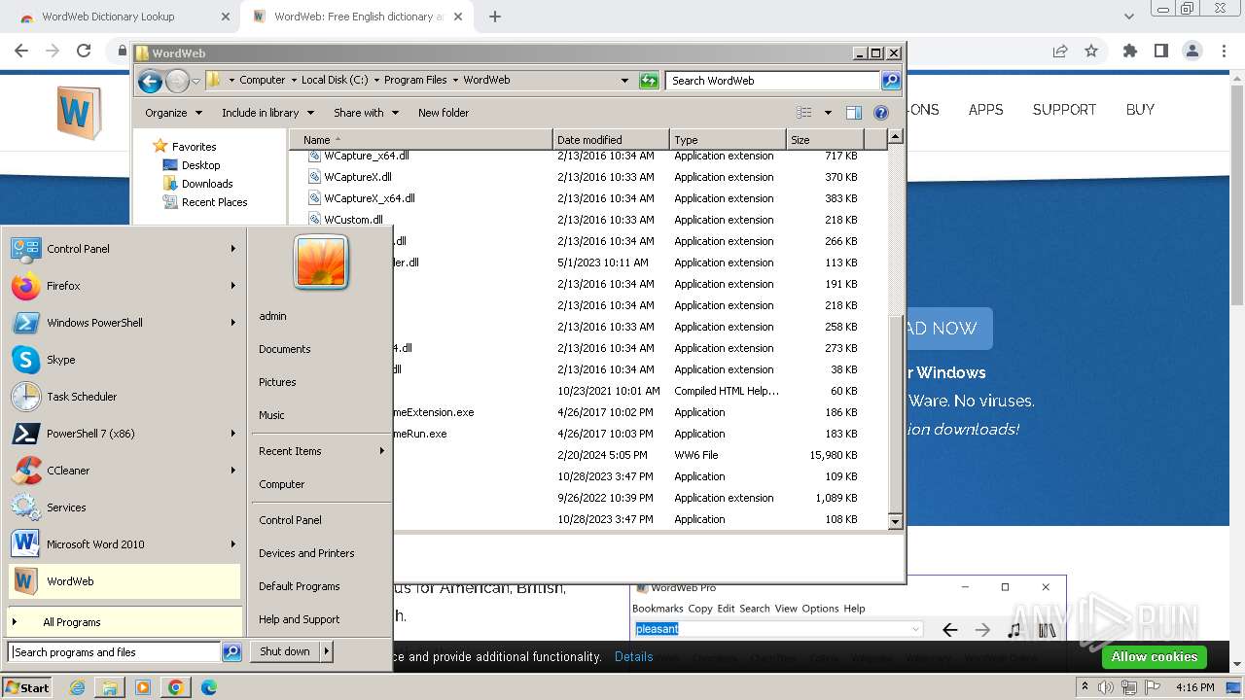Viewport: 1245px width, 700px height.
Task: Open Recent Items submenu
Action: 321,451
